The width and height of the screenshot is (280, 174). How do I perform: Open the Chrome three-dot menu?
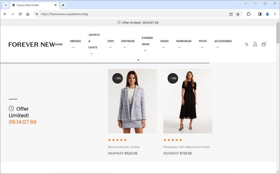pos(275,14)
